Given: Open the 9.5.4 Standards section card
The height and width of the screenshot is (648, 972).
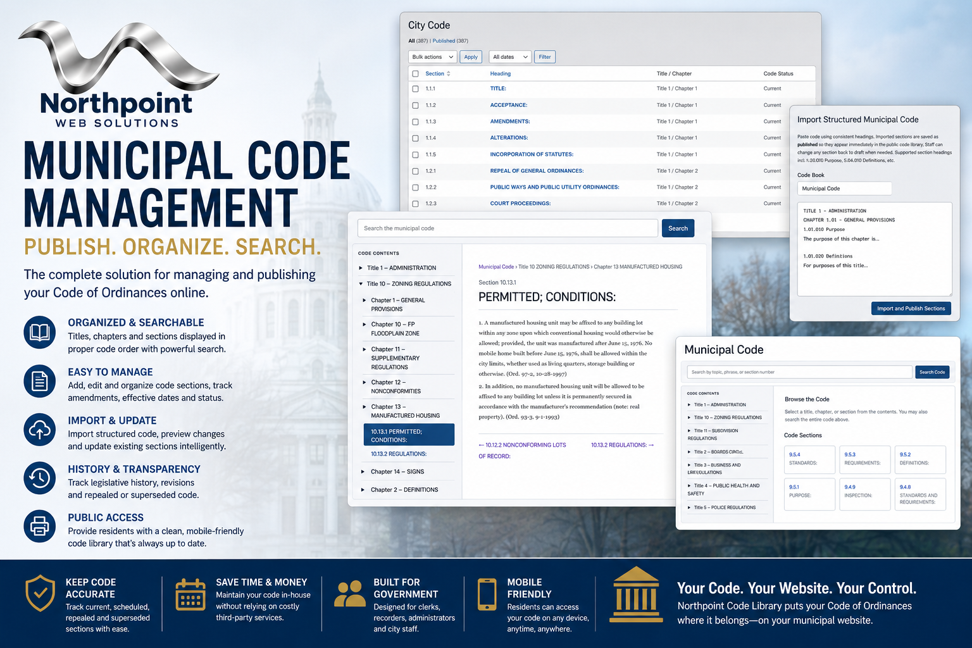Looking at the screenshot, I should click(x=809, y=460).
